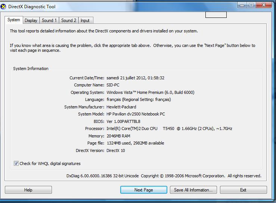Minimize the DirectX Diagnostic Tool window
Viewport: 276px width, 203px height.
tap(242, 5)
